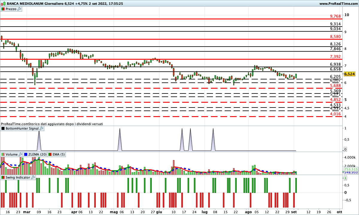Open the www.ProRealTime.com link
Screen dimensions: 359x215
(338, 4)
